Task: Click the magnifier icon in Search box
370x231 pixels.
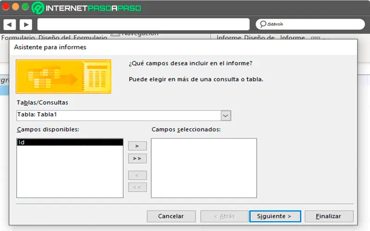Action: [x=263, y=24]
